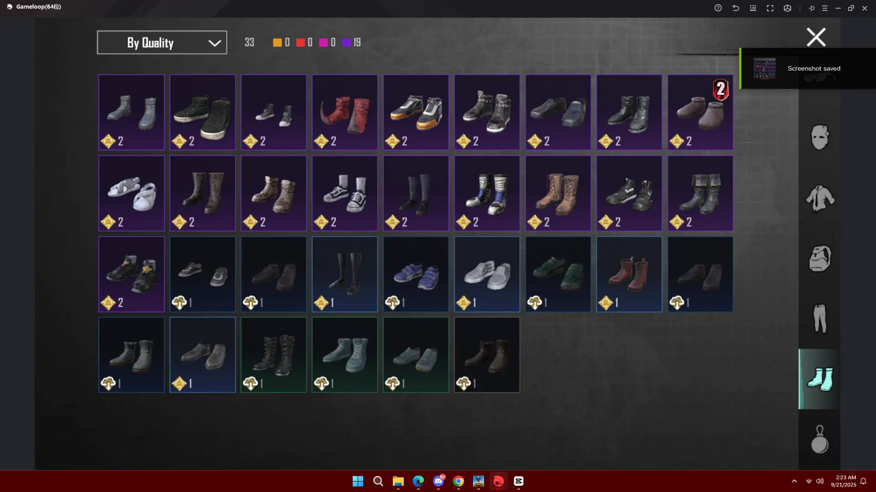
Task: Select the red curled-toe boots item
Action: click(344, 112)
